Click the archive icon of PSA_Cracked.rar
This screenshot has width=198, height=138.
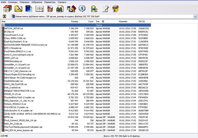coord(3,88)
